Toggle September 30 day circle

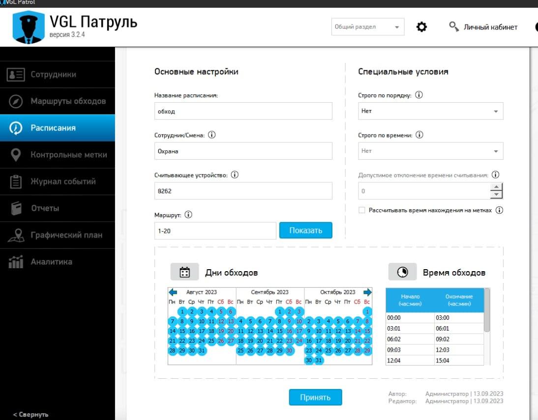point(289,351)
